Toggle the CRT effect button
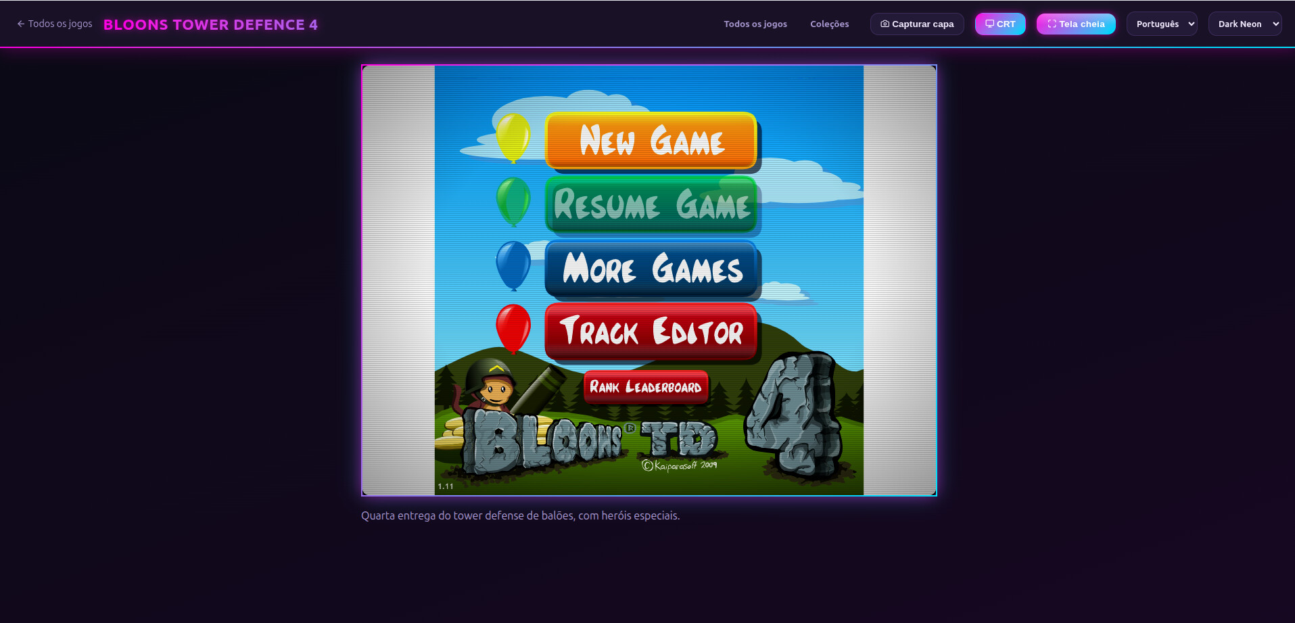 [x=1000, y=24]
